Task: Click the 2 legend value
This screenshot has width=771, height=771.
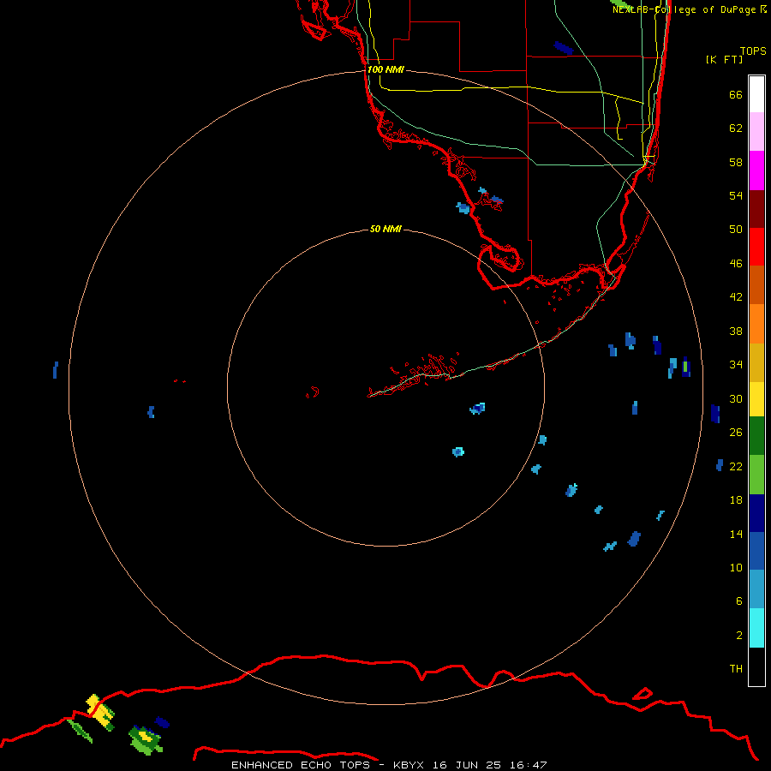Action: [x=739, y=636]
